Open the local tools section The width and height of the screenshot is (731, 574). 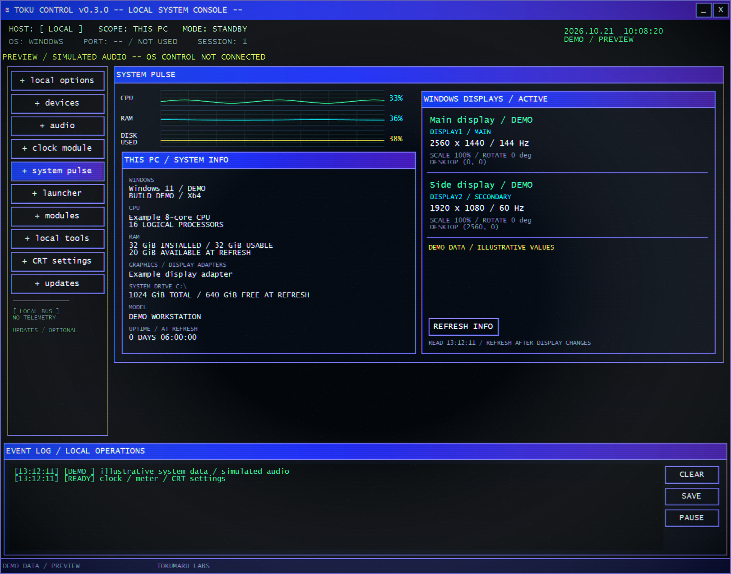[x=58, y=239]
